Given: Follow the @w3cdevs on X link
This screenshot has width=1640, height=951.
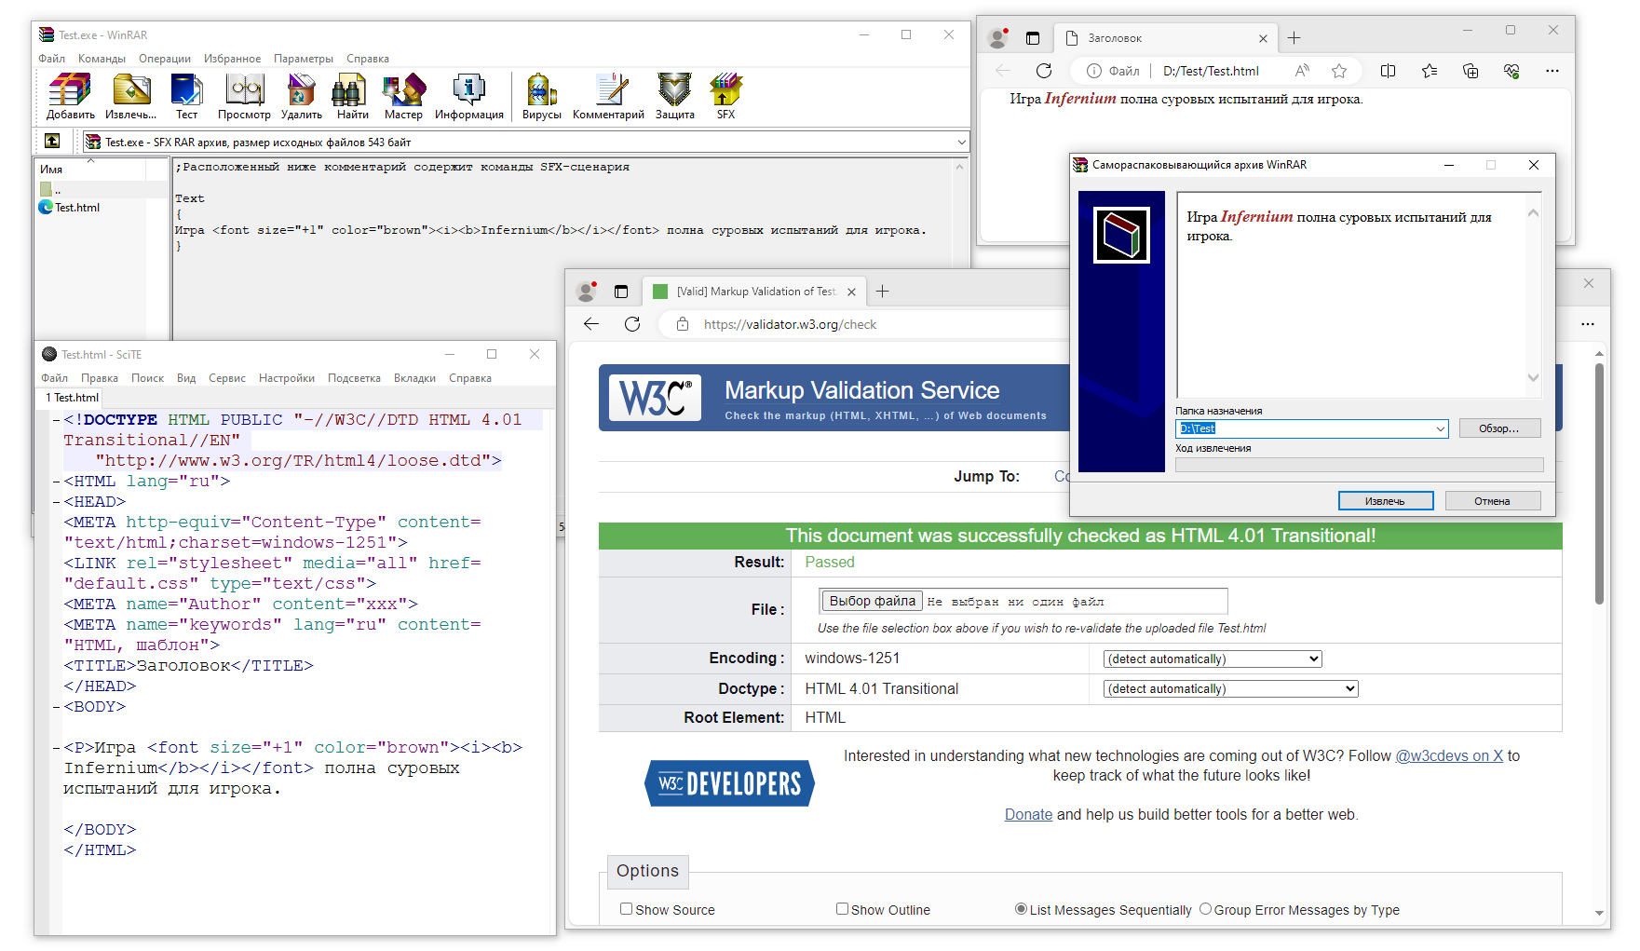Looking at the screenshot, I should (x=1449, y=755).
